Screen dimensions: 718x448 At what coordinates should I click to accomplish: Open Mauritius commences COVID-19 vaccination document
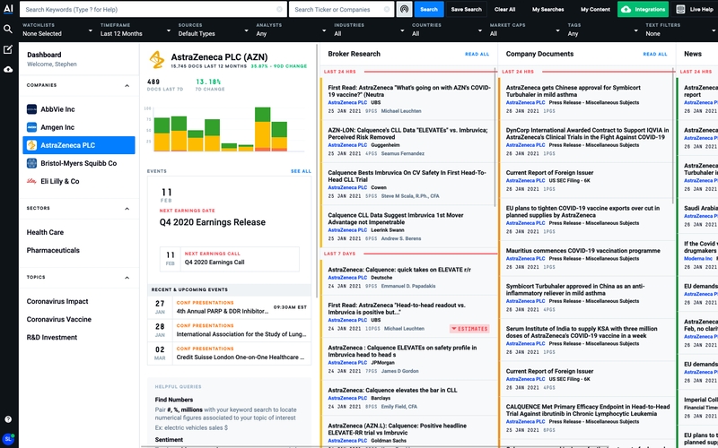[587, 258]
